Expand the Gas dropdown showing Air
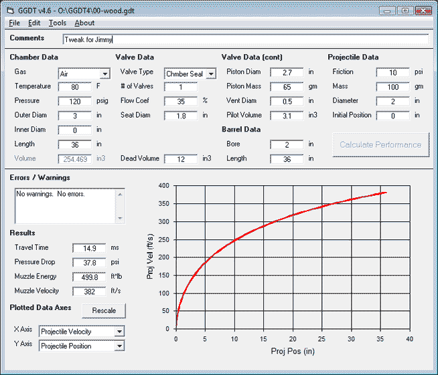This screenshot has width=438, height=375. (104, 74)
